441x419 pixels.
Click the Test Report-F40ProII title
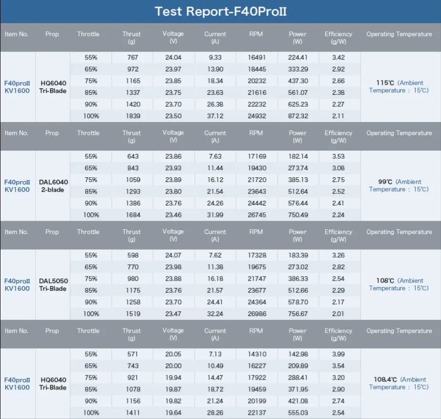[x=220, y=11]
